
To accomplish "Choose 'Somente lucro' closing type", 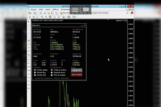I will 52,72.
